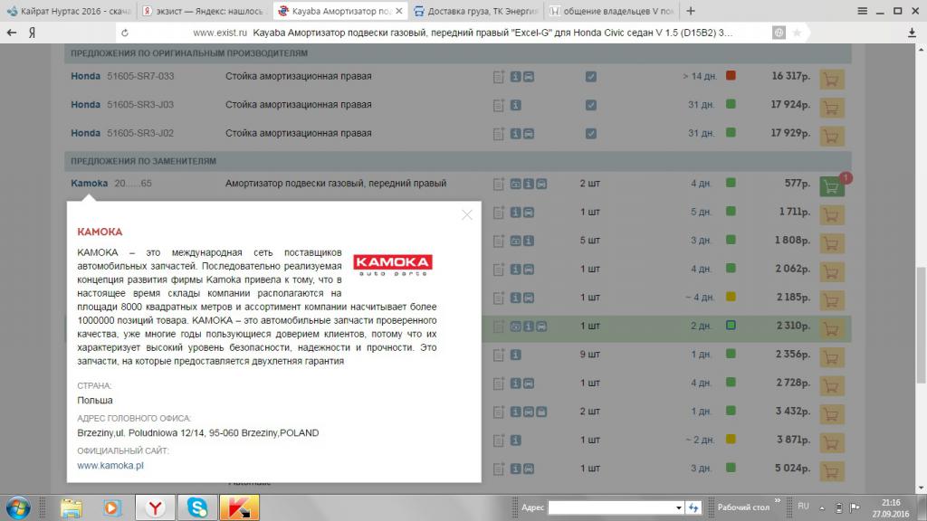927x521 pixels.
Task: Switch to Доставка груза, ТК Энергия tab
Action: pyautogui.click(x=476, y=11)
